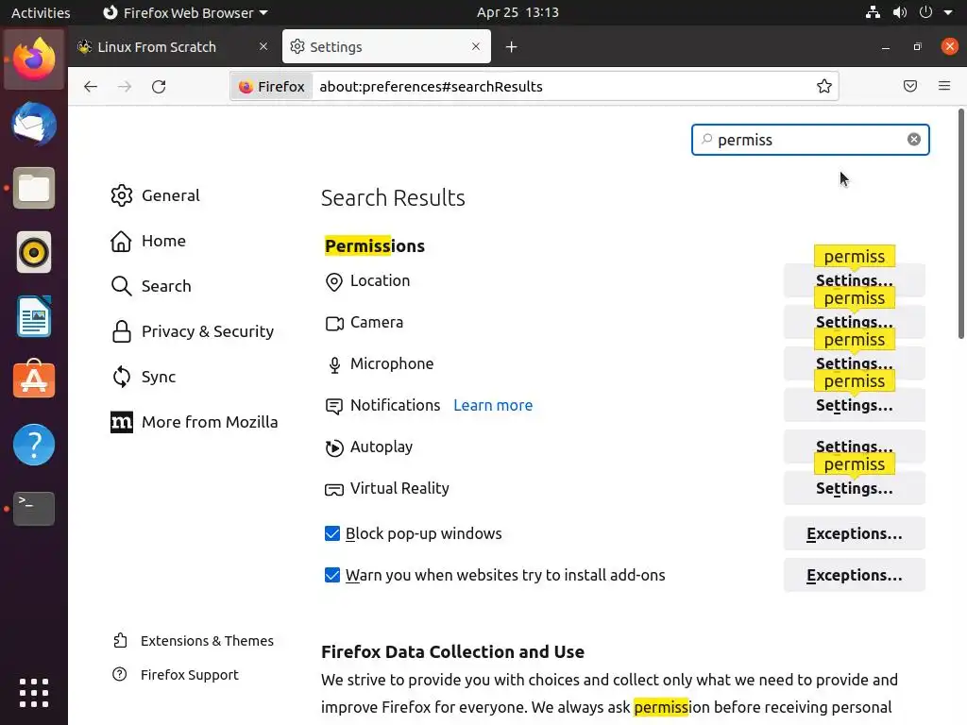Uncheck Block pop-up windows
967x725 pixels.
point(332,534)
